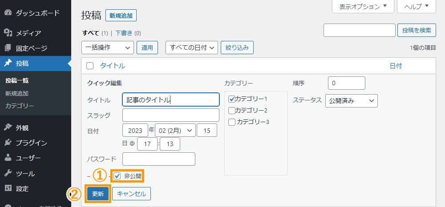Click the ユーザー person icon
The height and width of the screenshot is (207, 445).
[x=8, y=158]
